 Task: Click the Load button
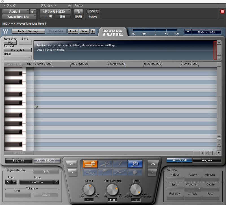[x=73, y=31]
